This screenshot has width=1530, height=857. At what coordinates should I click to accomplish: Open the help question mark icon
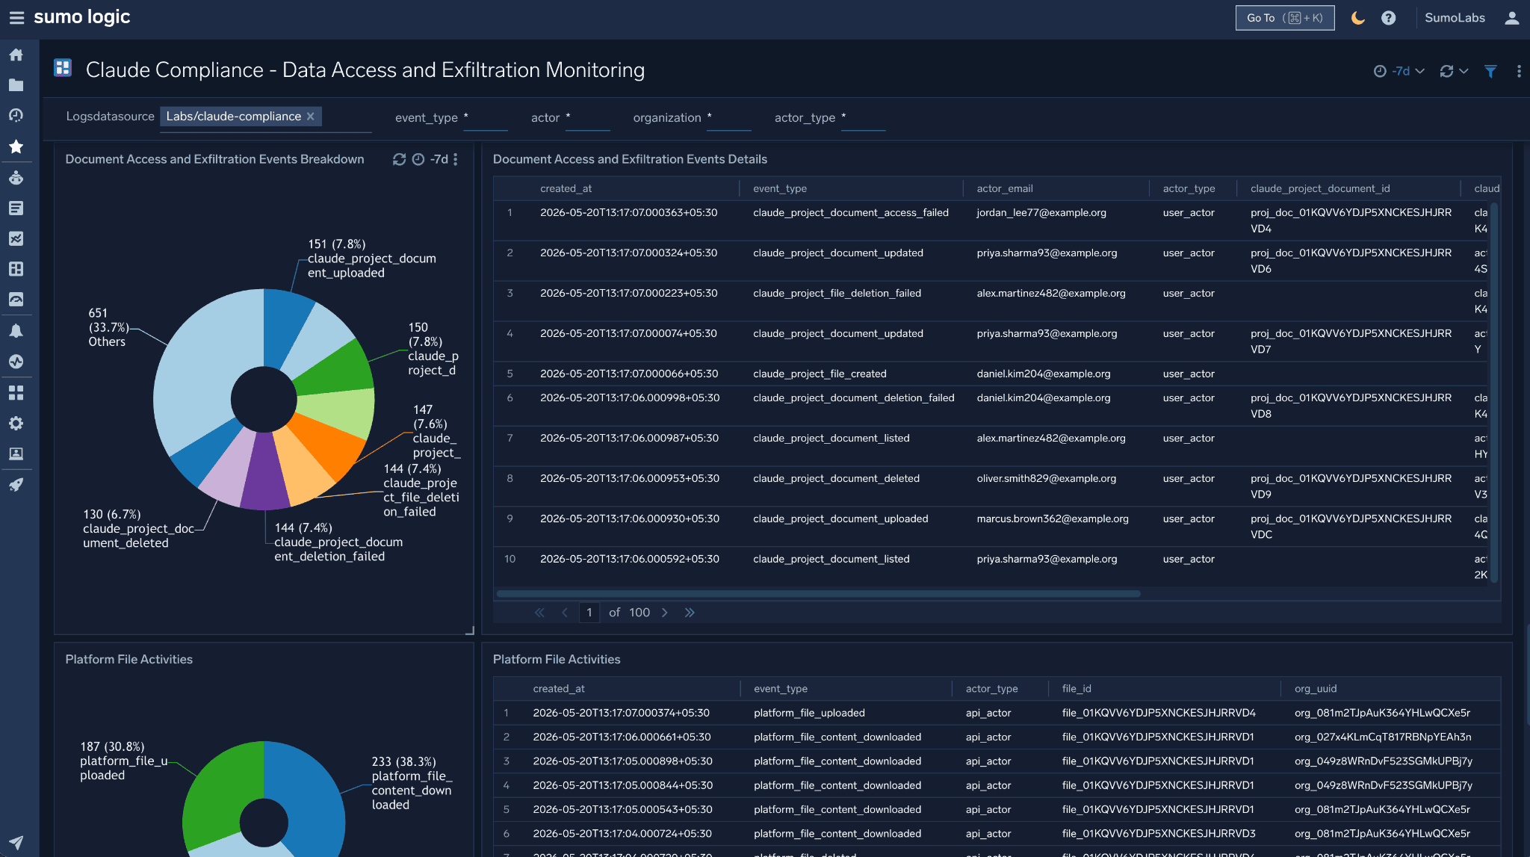coord(1388,18)
